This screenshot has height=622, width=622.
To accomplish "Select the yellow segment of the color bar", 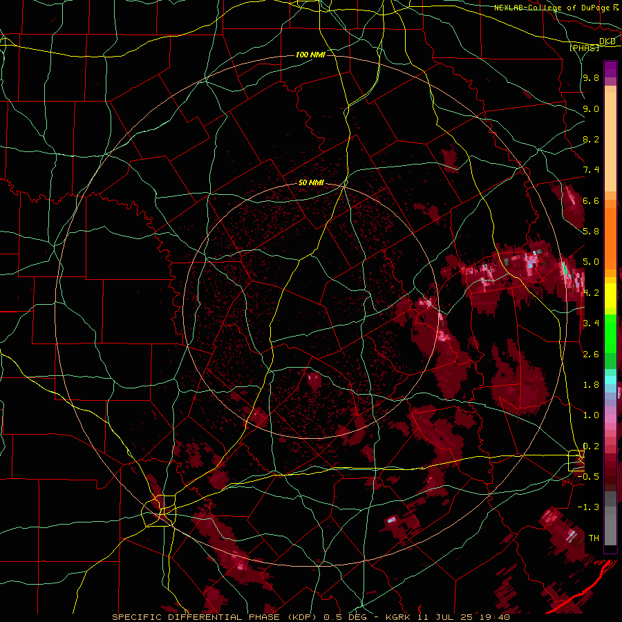I will (610, 296).
